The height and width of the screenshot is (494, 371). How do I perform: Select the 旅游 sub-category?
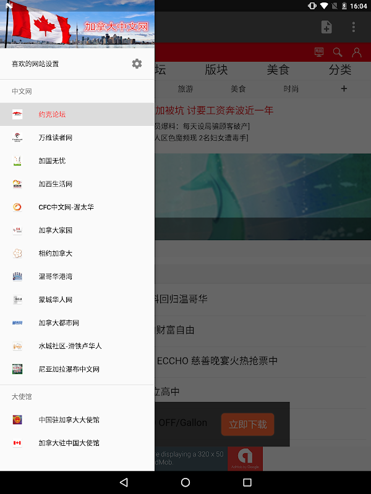[185, 89]
